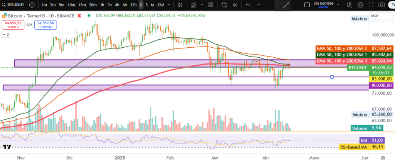Click the green market status dot
Viewport: 395px width, 160px height.
click(x=89, y=15)
